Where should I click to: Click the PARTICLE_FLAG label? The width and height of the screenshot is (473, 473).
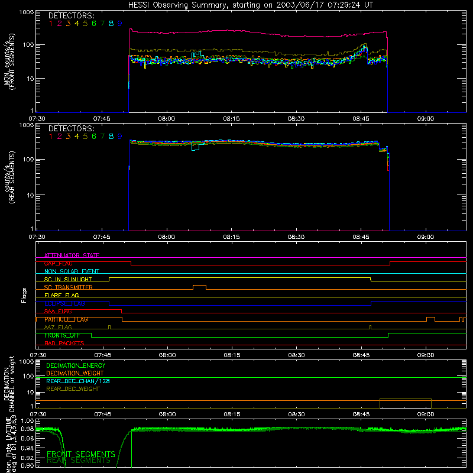pos(66,319)
